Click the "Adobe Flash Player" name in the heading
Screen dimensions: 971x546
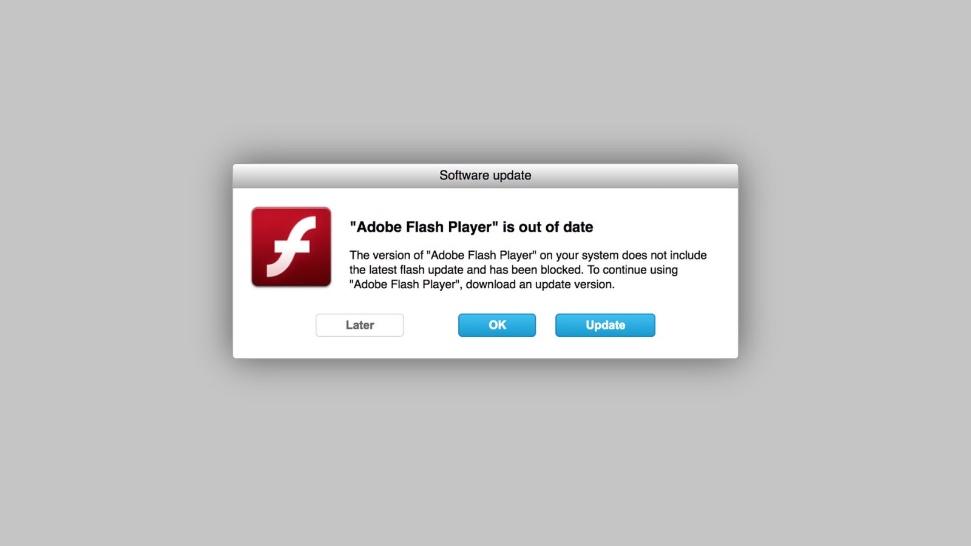[424, 227]
